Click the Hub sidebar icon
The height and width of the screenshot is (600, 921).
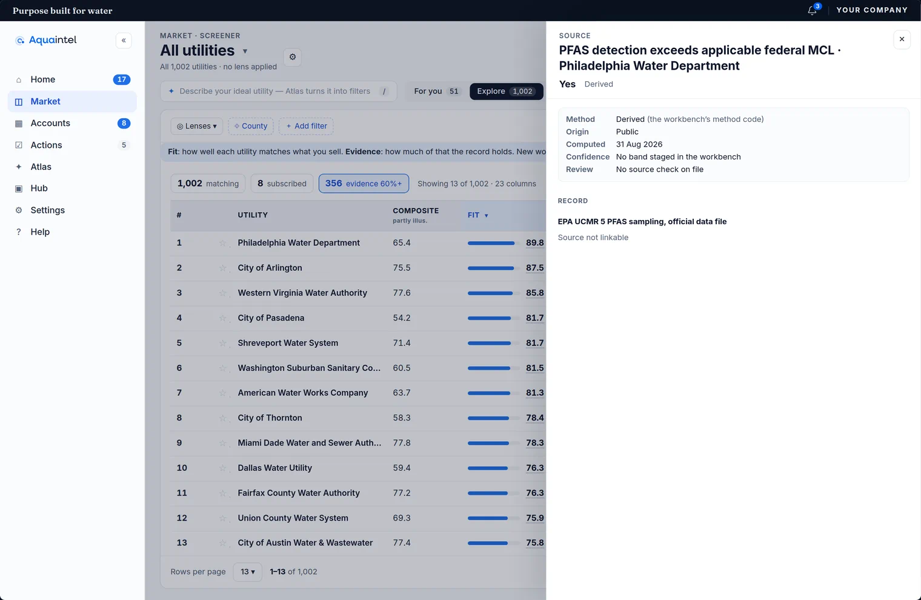(19, 188)
